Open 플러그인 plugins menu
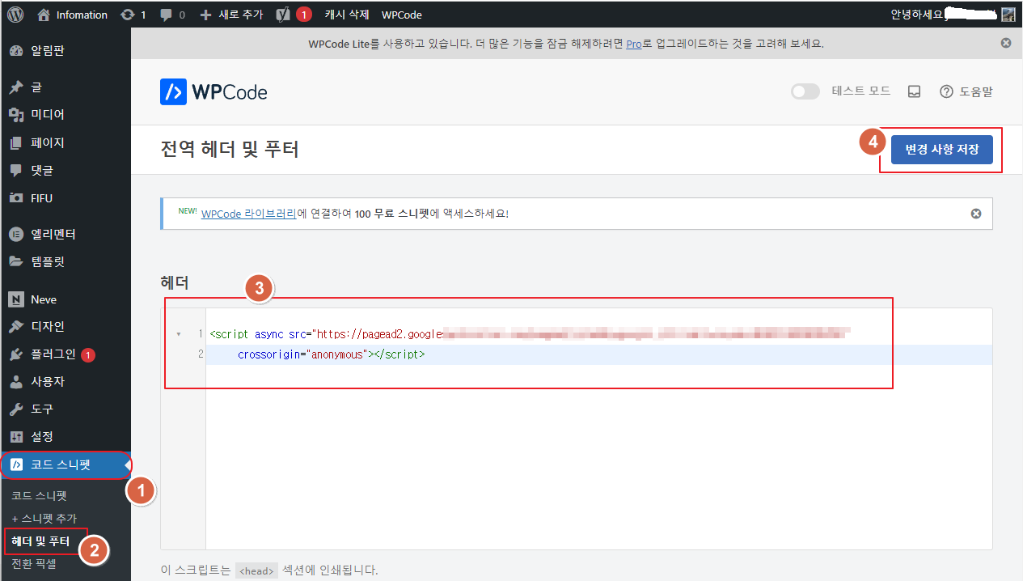This screenshot has height=581, width=1023. click(x=65, y=354)
